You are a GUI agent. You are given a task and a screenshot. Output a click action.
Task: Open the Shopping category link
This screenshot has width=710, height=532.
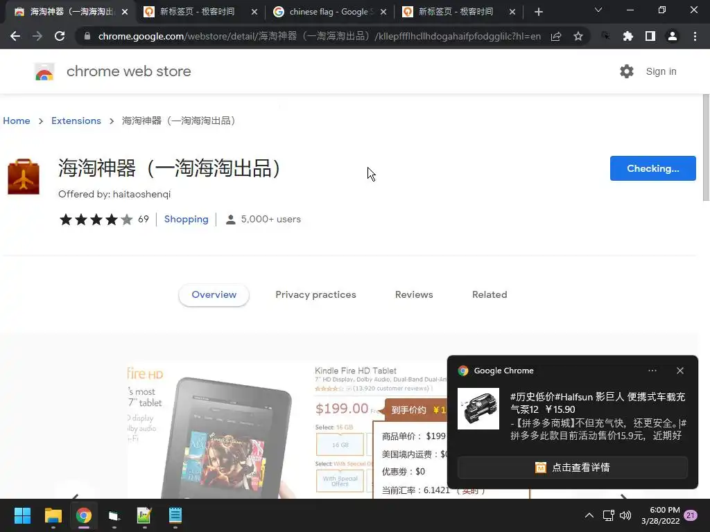click(186, 219)
